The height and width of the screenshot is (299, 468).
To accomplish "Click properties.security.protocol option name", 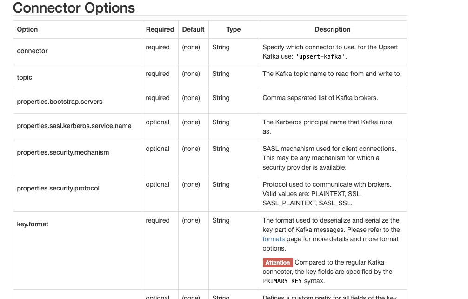I will (58, 188).
